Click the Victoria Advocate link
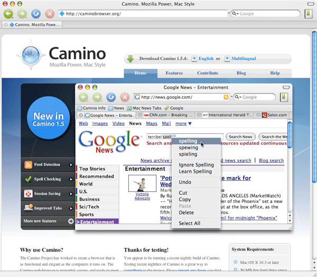 [x=142, y=196]
